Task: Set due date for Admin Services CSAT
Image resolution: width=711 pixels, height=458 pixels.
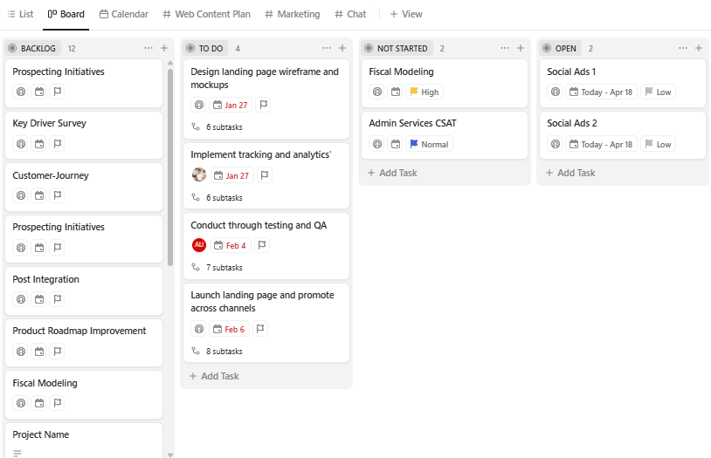Action: point(396,144)
